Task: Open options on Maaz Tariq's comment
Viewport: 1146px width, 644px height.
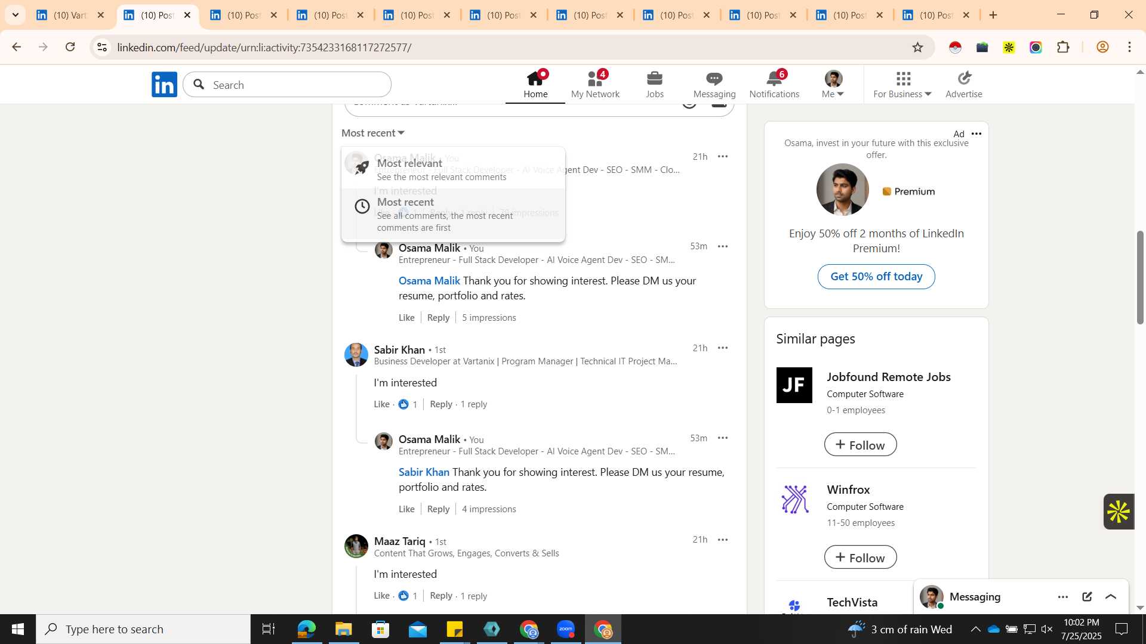Action: 722,540
